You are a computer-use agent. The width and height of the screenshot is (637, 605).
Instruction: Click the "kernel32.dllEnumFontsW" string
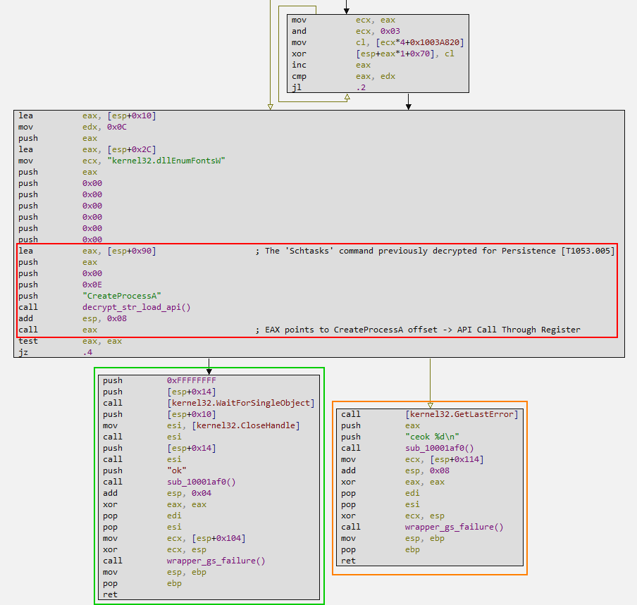[x=154, y=161]
